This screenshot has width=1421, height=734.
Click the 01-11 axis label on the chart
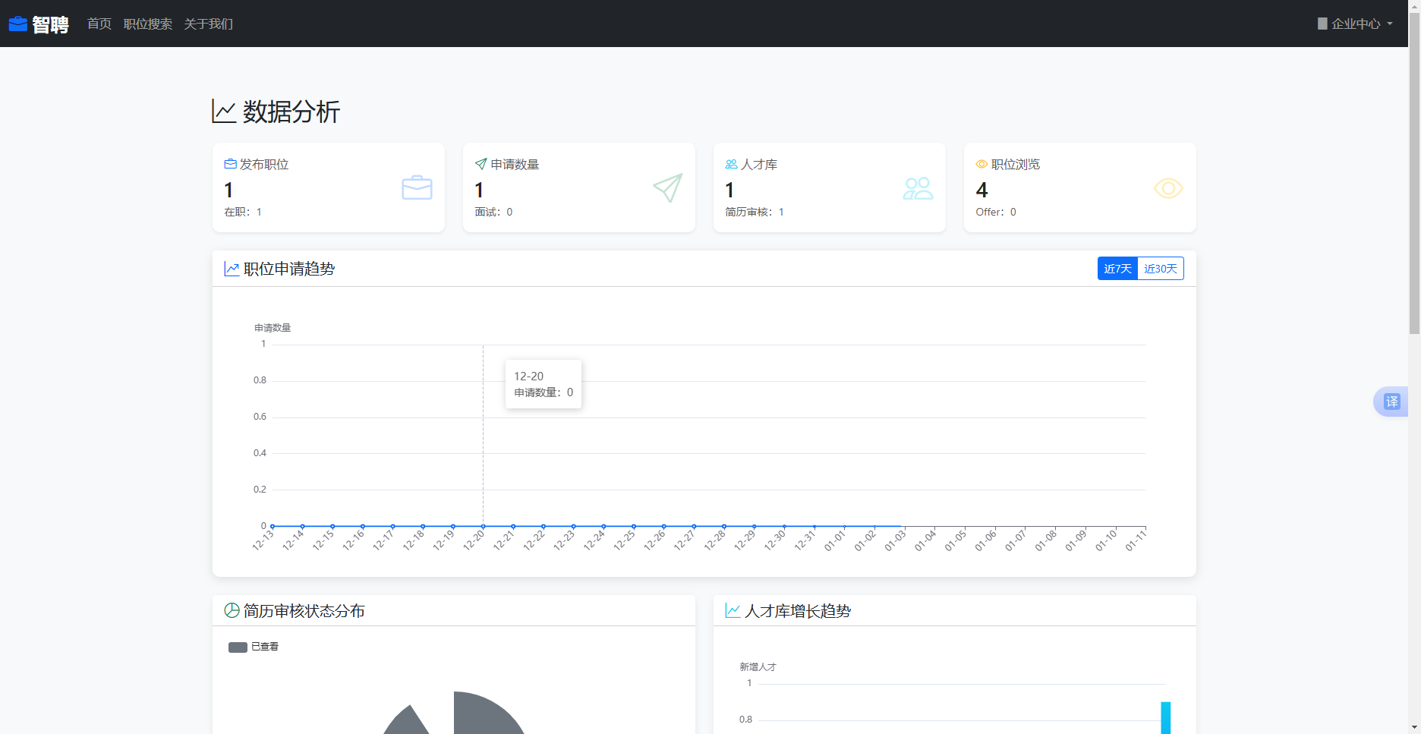(1136, 540)
